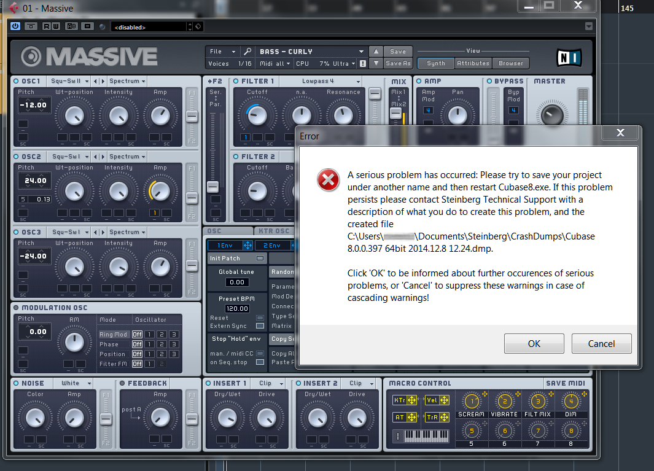Click the Massive logo
Viewport: 654px width, 471px height.
(x=89, y=56)
